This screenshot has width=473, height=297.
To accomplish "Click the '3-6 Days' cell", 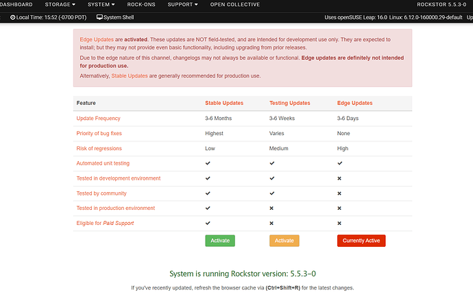I will 348,118.
